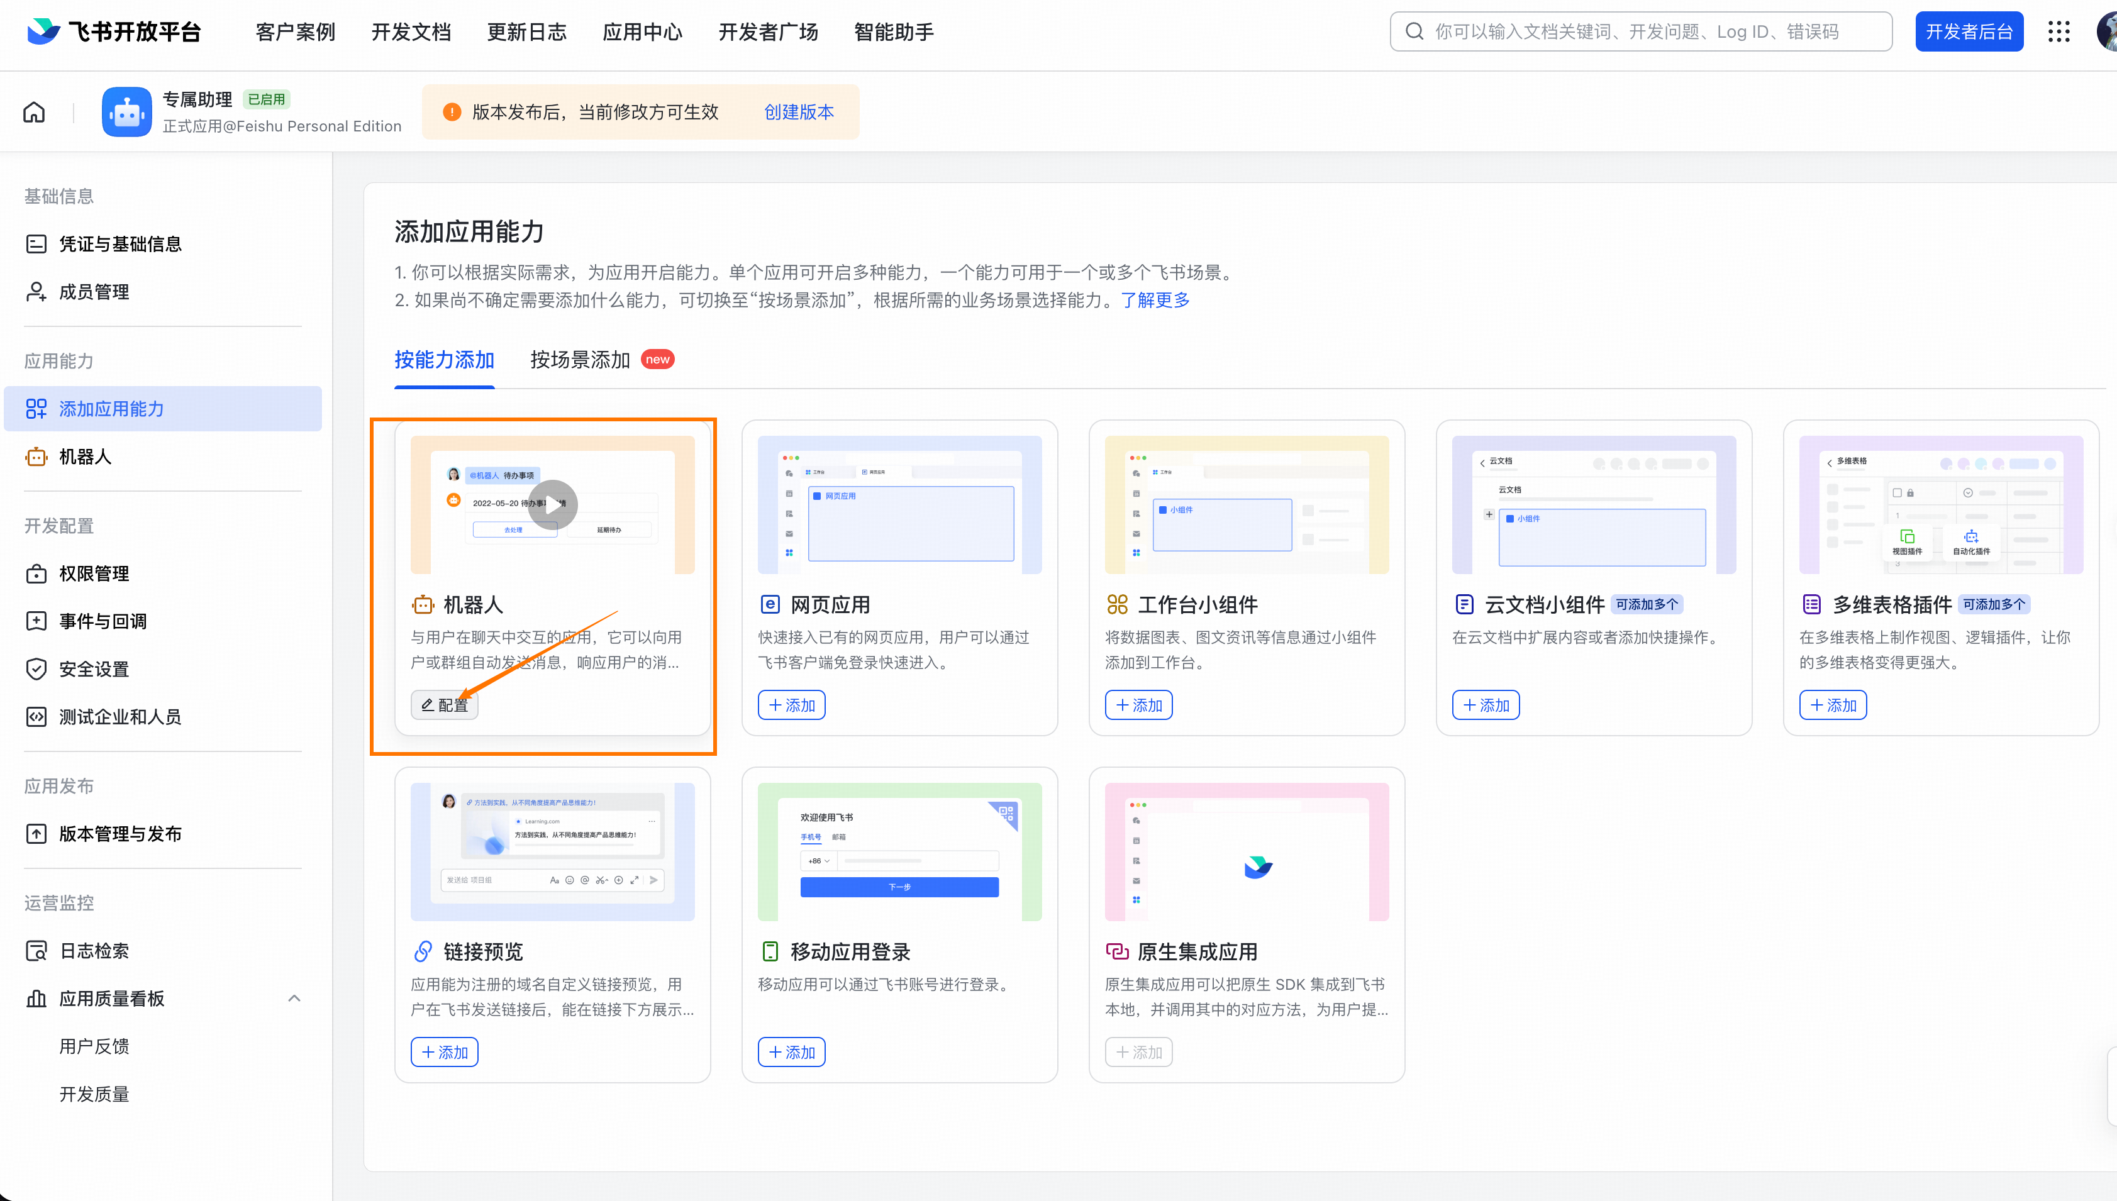The image size is (2117, 1201).
Task: Click the 开发者后台 button
Action: click(x=1969, y=31)
